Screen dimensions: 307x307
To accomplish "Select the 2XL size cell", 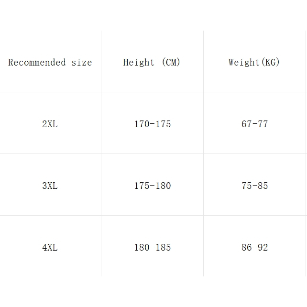I will click(x=50, y=124).
